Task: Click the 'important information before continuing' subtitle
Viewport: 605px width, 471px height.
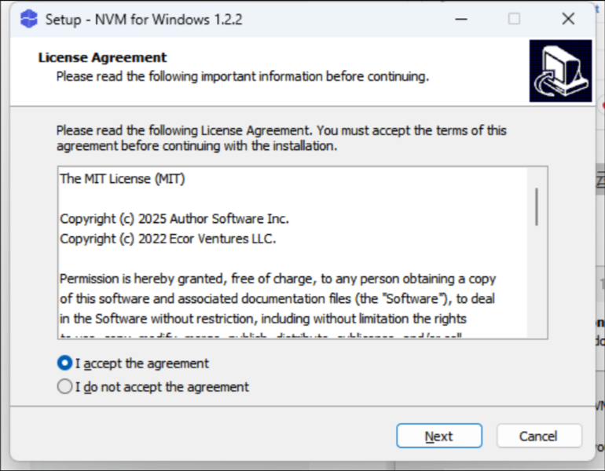Action: tap(243, 76)
